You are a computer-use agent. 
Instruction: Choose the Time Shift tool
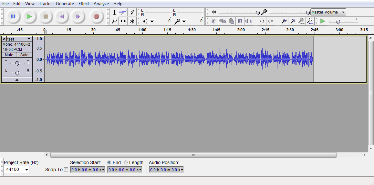click(x=123, y=21)
